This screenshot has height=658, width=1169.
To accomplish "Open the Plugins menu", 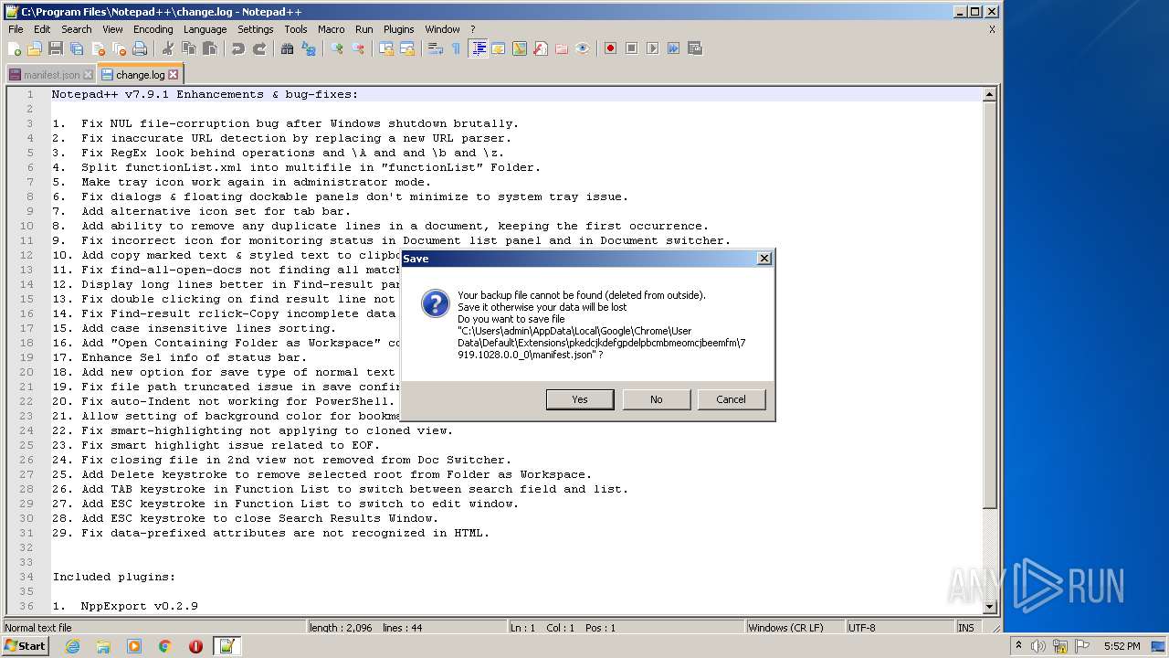I will tap(398, 29).
